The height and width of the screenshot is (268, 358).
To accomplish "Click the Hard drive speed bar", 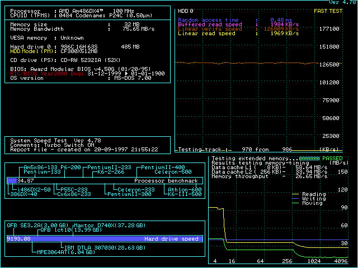I will (105, 238).
